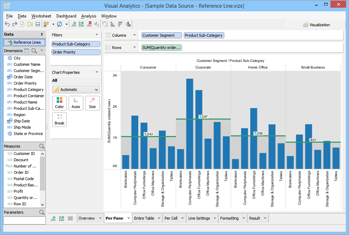Viewport: 349px width, 235px height.
Task: Open the Automatic chart type dropdown
Action: point(76,90)
